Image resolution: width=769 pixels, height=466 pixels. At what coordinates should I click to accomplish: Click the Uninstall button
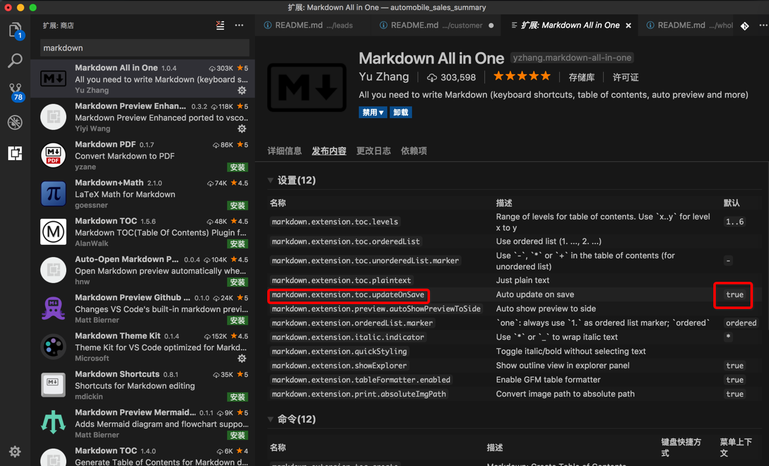[401, 112]
